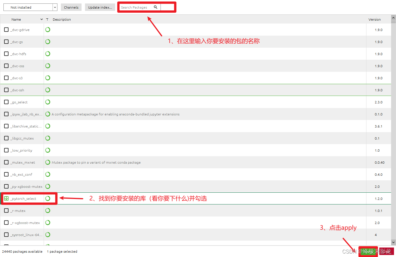Image resolution: width=396 pixels, height=257 pixels.
Task: Click the Search Packages input field
Action: [x=136, y=7]
